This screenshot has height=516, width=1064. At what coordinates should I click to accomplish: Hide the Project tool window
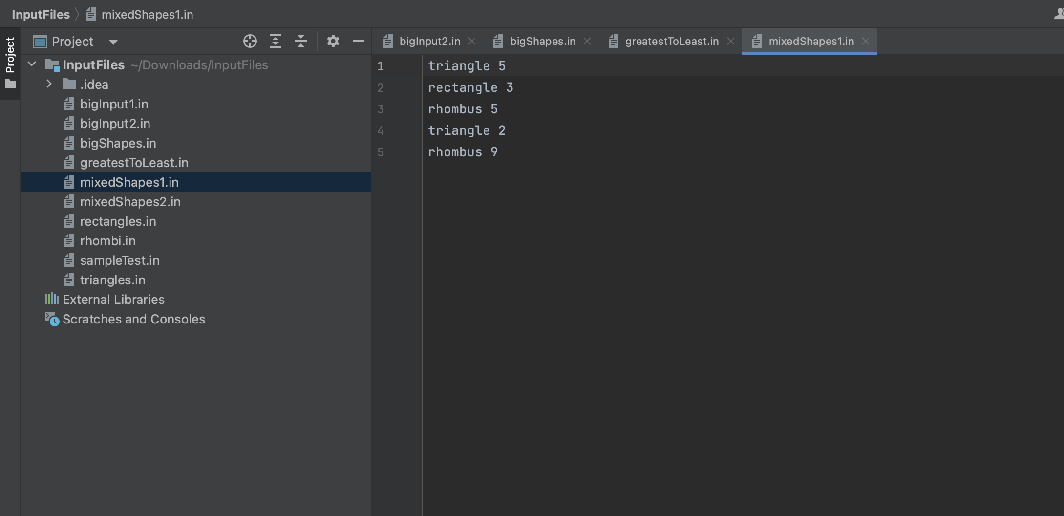(x=359, y=42)
